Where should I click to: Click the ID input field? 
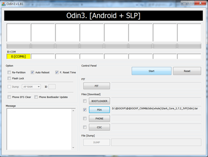pos(52,87)
